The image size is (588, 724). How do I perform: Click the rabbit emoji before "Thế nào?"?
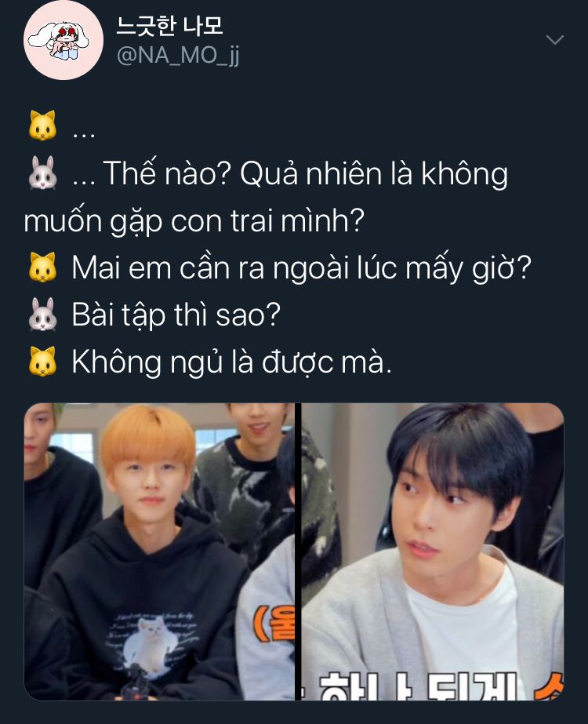point(42,173)
